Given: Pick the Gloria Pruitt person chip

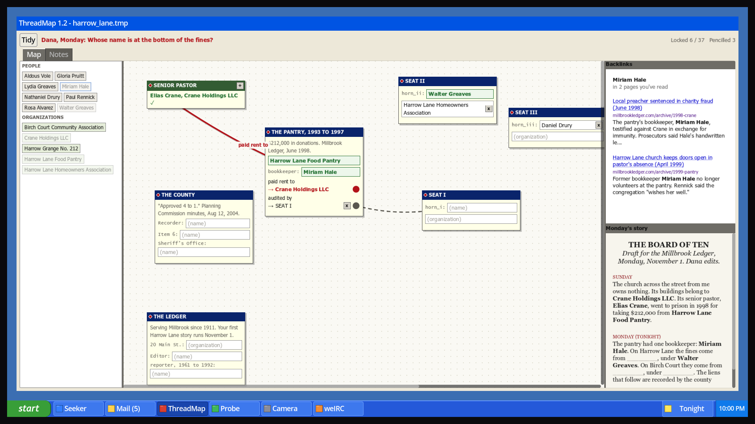Looking at the screenshot, I should tap(70, 76).
